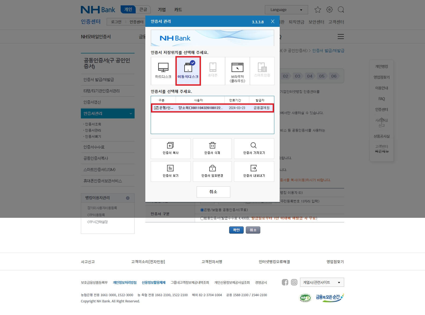Open 스마트인증서(USIM) in the sidebar

tap(99, 170)
